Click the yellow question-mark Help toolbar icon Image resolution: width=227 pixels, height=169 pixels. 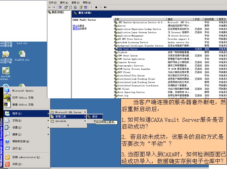[81, 7]
